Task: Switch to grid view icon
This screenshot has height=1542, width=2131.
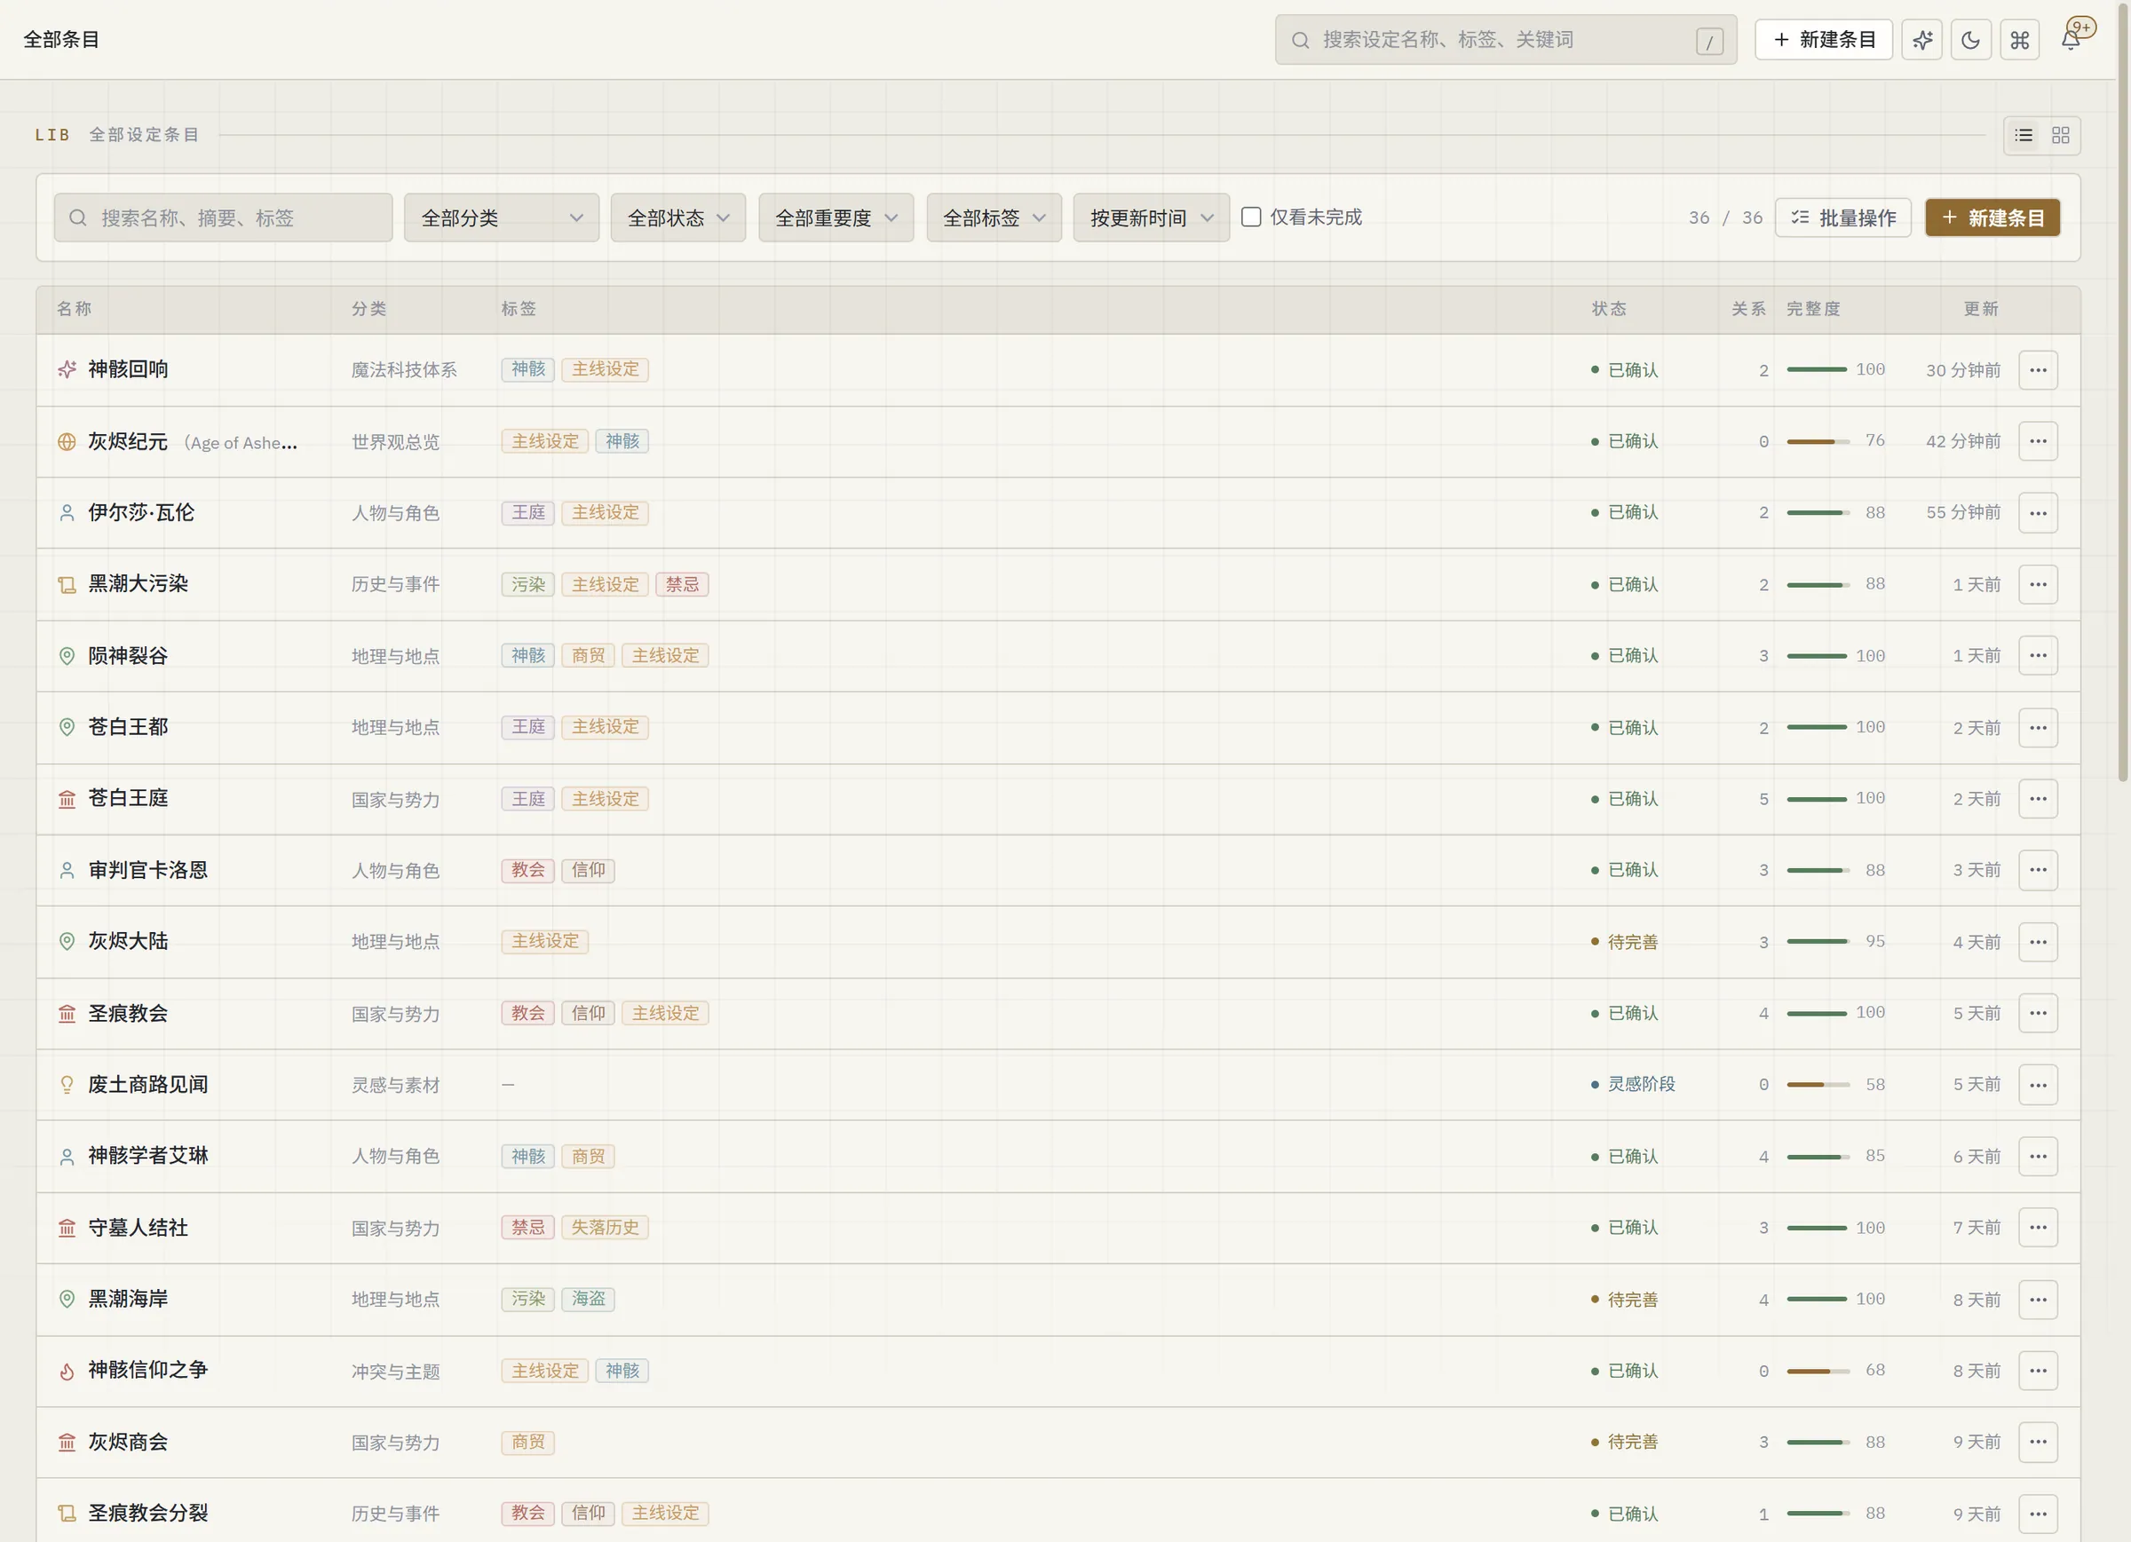Action: [x=2061, y=135]
